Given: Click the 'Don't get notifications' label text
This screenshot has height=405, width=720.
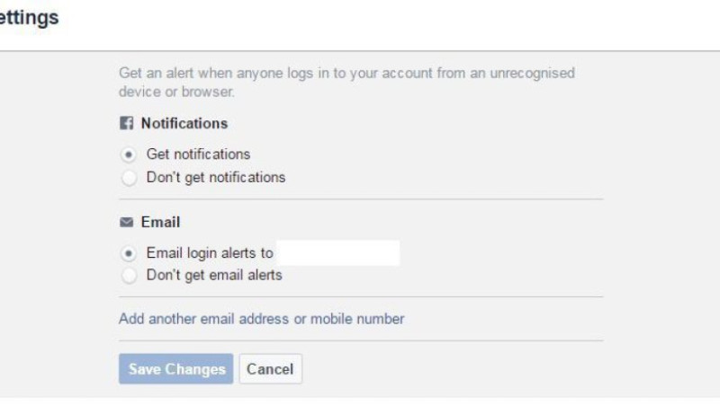Looking at the screenshot, I should click(216, 178).
